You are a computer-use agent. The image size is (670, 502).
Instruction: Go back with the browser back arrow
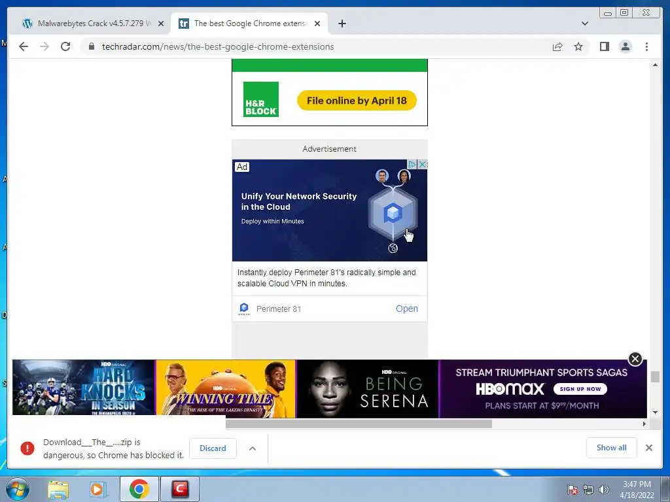click(x=24, y=46)
